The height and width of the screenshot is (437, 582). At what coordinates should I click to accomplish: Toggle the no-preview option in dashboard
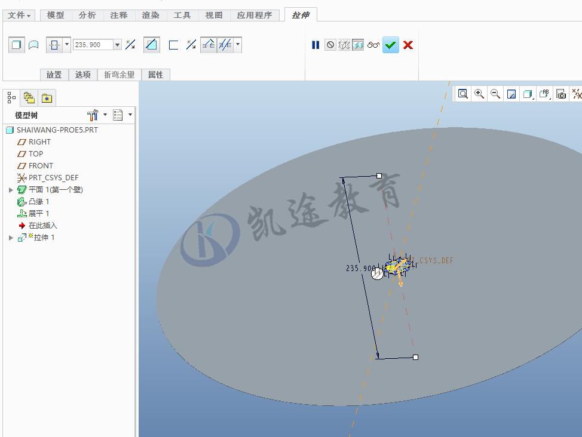[330, 44]
